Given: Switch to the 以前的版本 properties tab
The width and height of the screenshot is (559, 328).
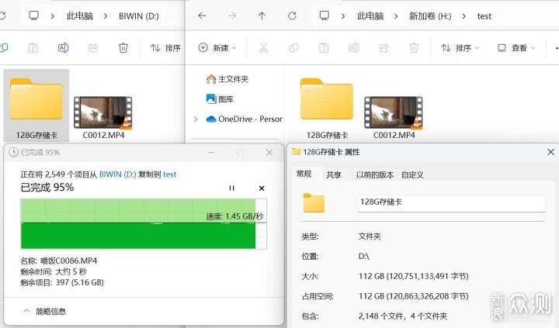Looking at the screenshot, I should coord(375,174).
